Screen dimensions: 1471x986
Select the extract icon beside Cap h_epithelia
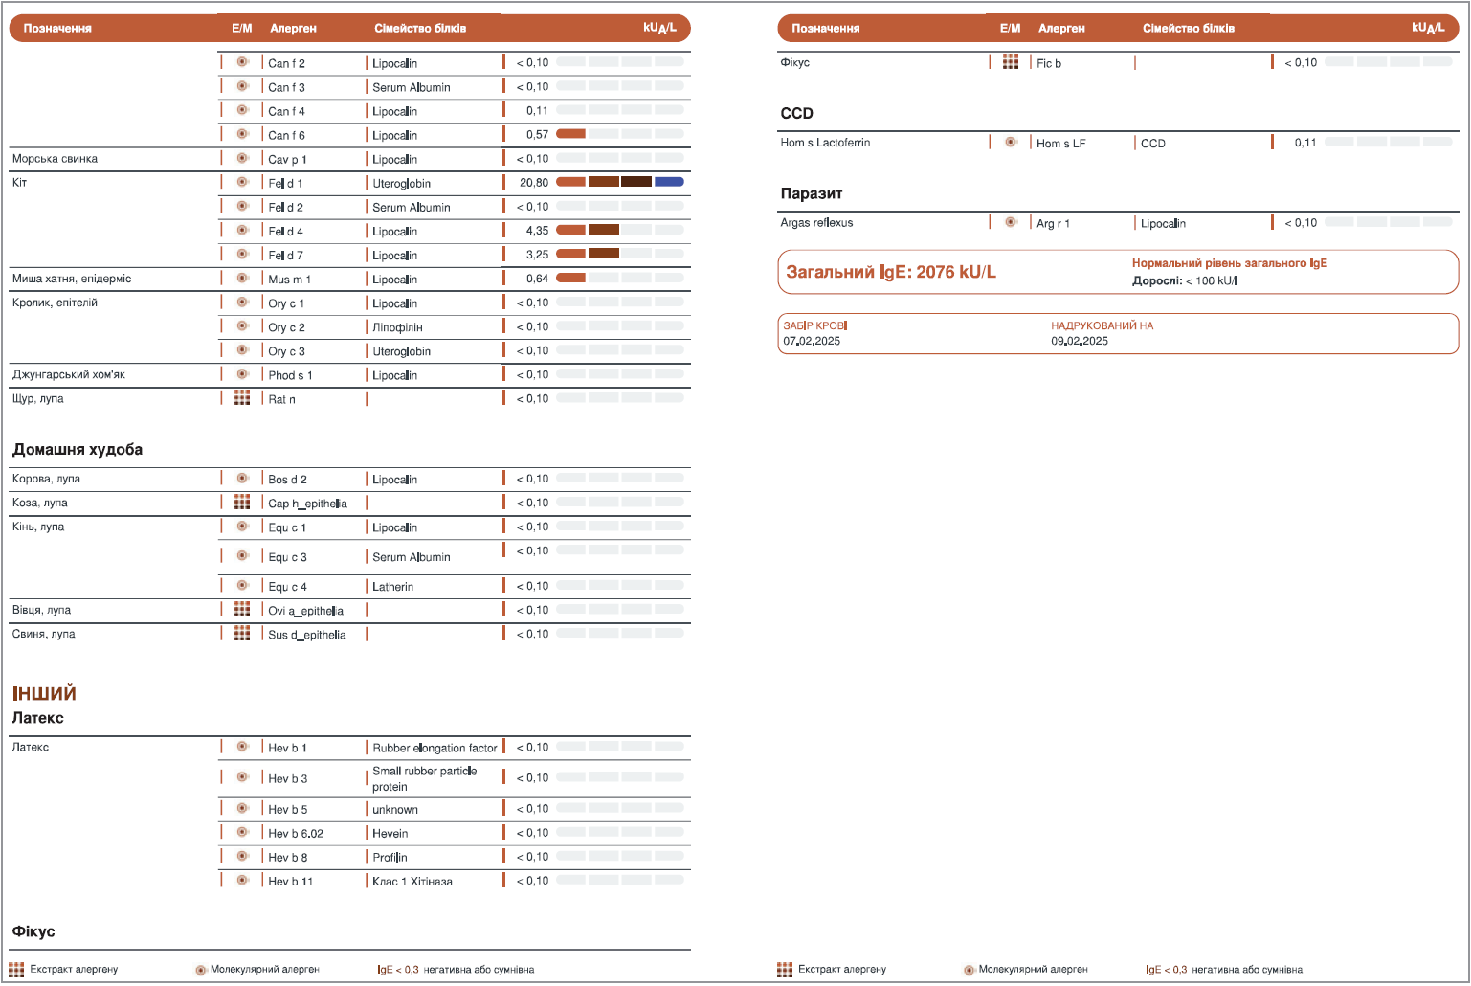point(242,502)
